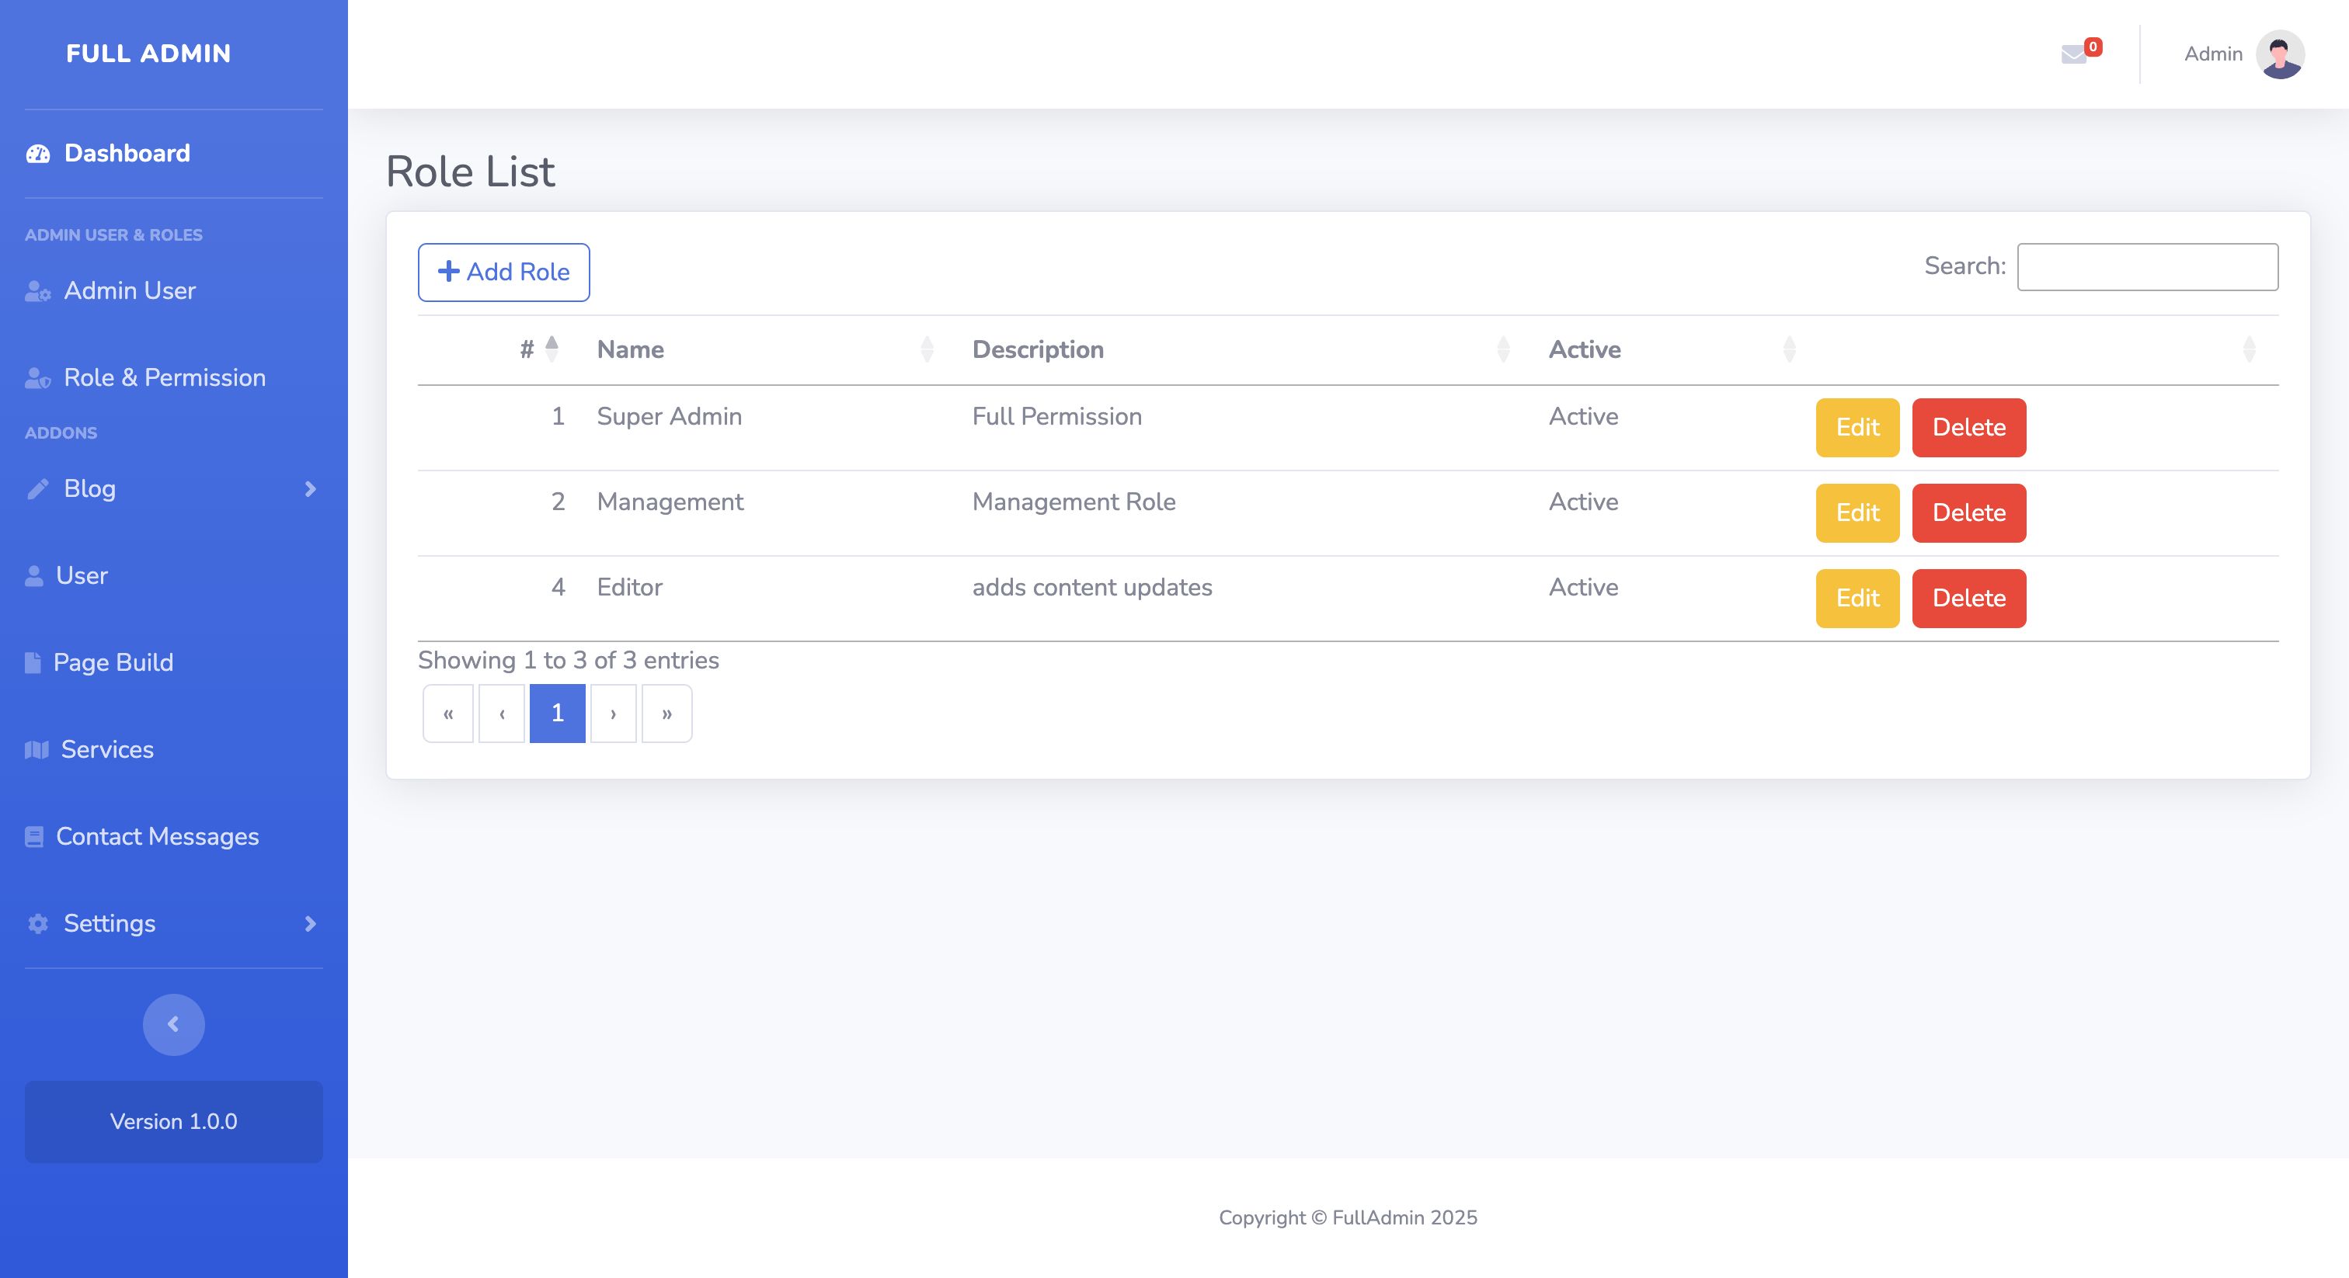The width and height of the screenshot is (2349, 1278).
Task: Sort table by # column
Action: tap(538, 349)
